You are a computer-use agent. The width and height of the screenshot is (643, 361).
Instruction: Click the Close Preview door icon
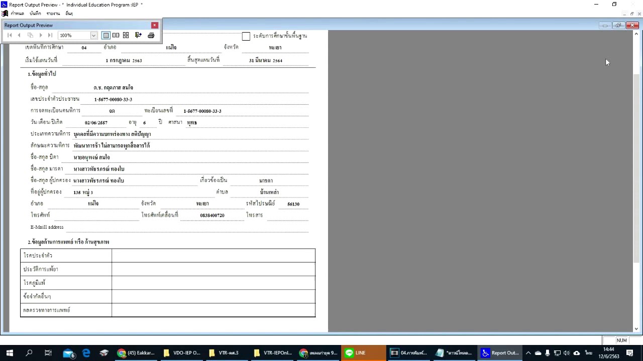138,35
